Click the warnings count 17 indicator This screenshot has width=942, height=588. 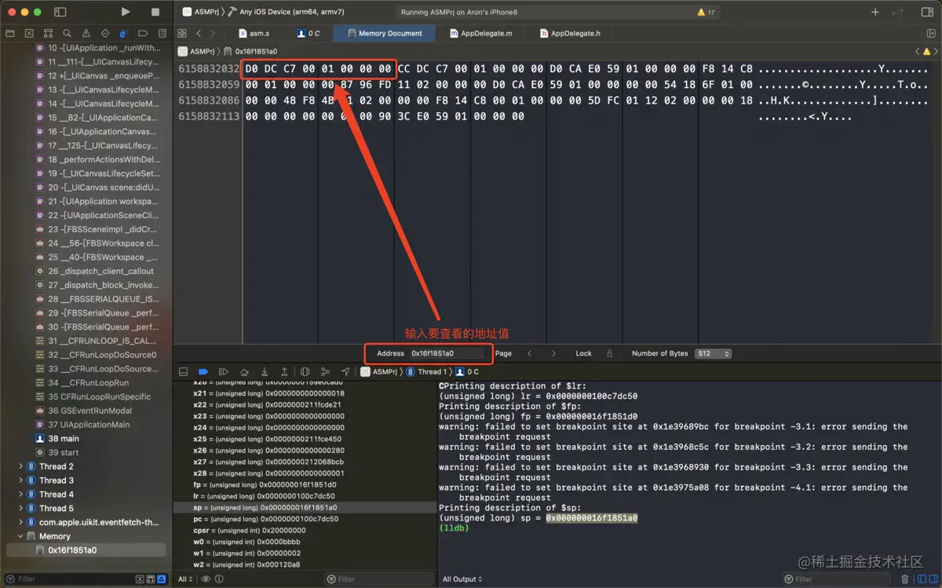coord(706,13)
